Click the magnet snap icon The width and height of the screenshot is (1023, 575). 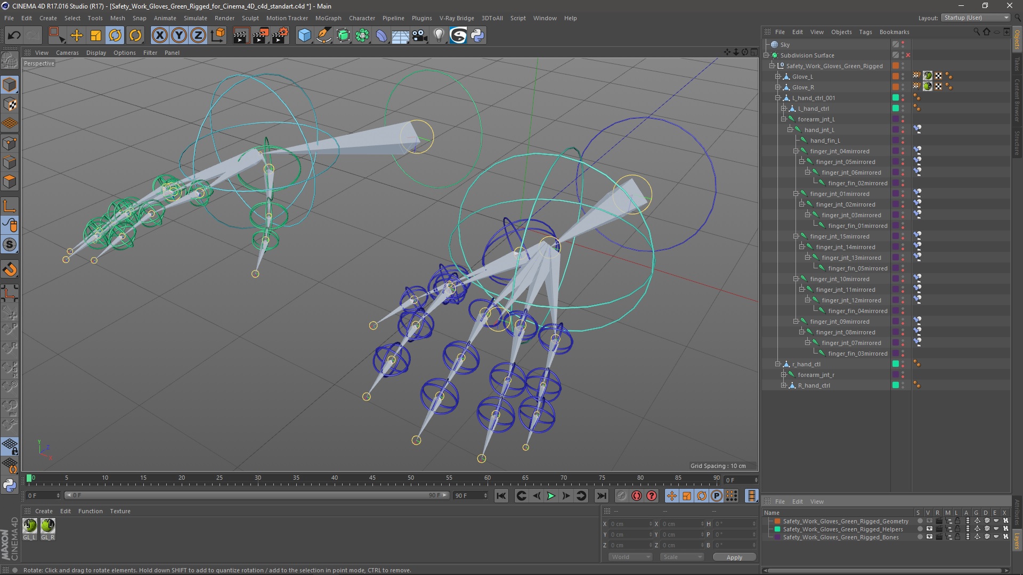click(10, 270)
